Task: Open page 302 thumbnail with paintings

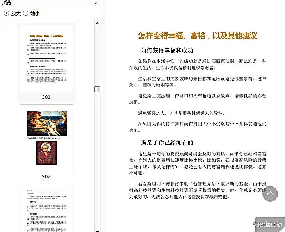Action: (x=46, y=138)
